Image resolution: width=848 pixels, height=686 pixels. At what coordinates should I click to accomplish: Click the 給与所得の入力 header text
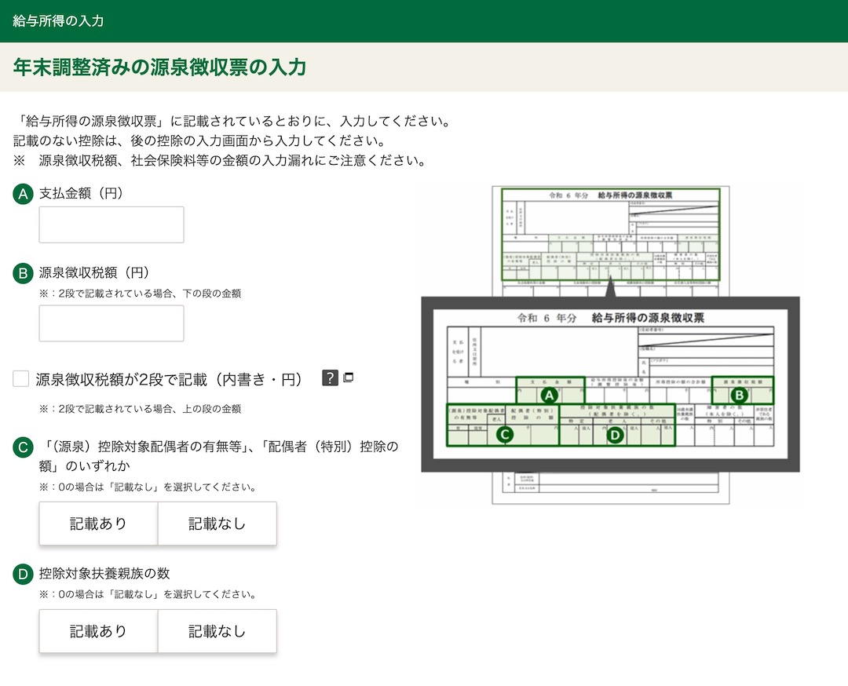(58, 20)
